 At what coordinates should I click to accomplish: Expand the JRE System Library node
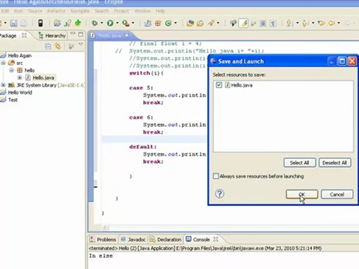(3, 85)
